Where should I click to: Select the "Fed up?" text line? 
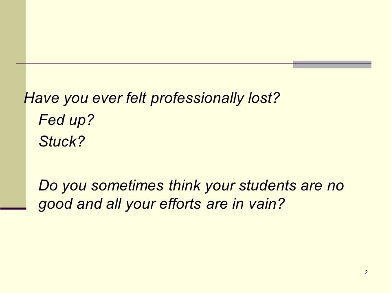[66, 120]
